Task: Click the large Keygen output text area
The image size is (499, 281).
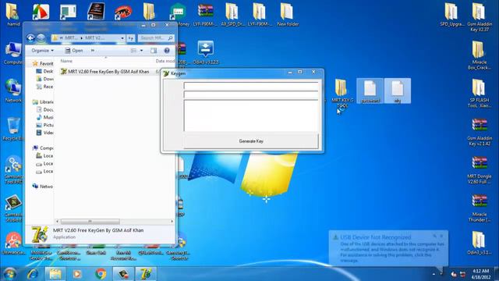Action: pos(251,116)
